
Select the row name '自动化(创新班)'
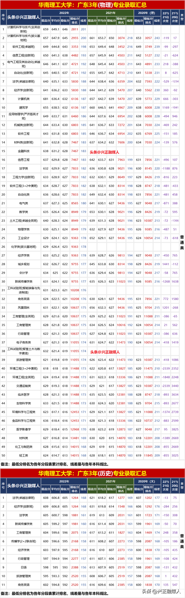coord(23,73)
